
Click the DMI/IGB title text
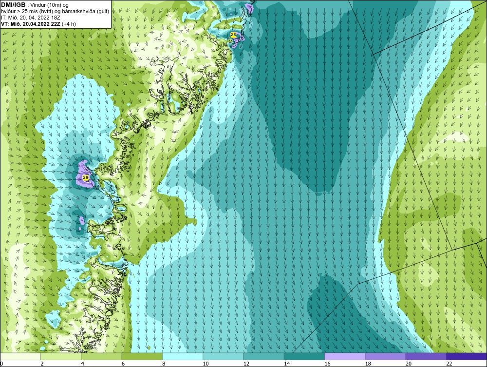[x=13, y=5]
